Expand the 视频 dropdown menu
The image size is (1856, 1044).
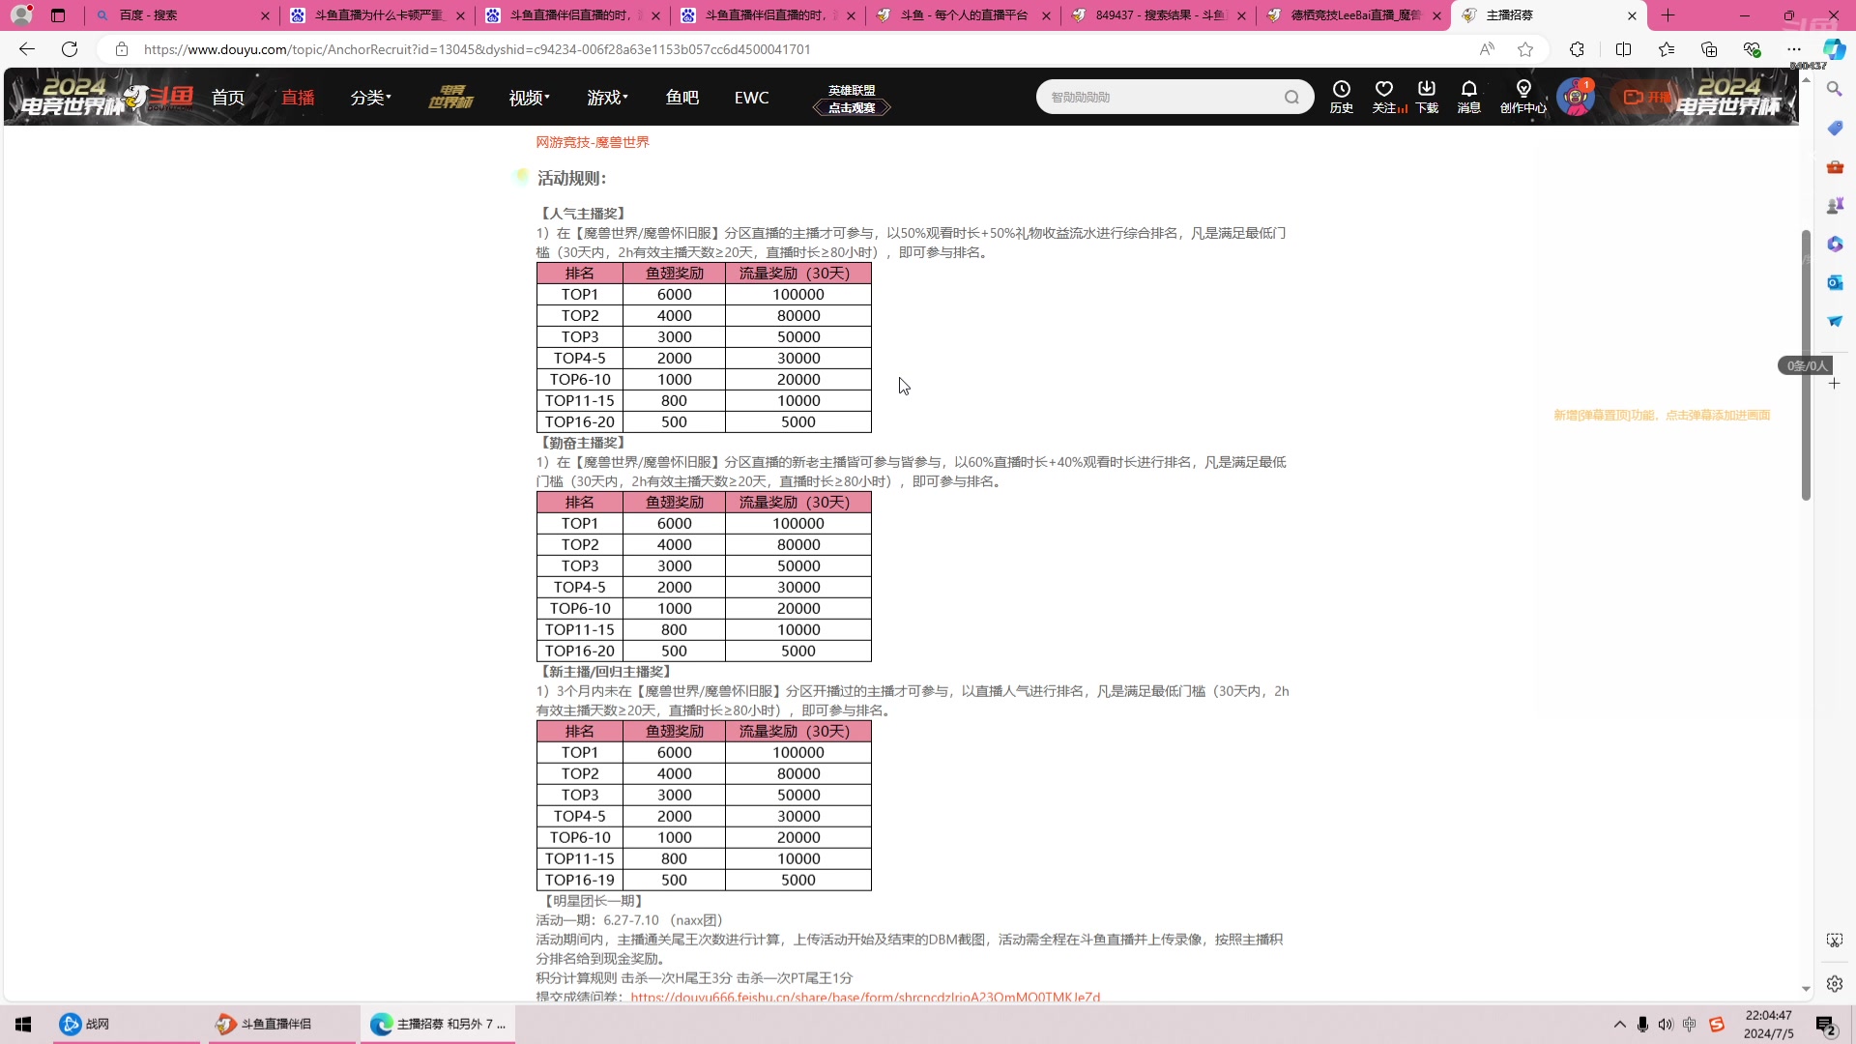[529, 98]
